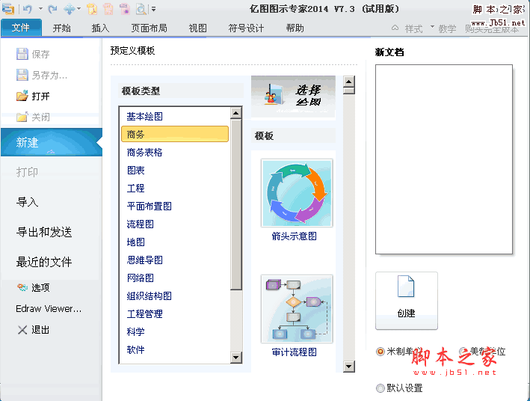Click the 打开 folder icon
Screen dimensions: 530x401
pyautogui.click(x=22, y=96)
